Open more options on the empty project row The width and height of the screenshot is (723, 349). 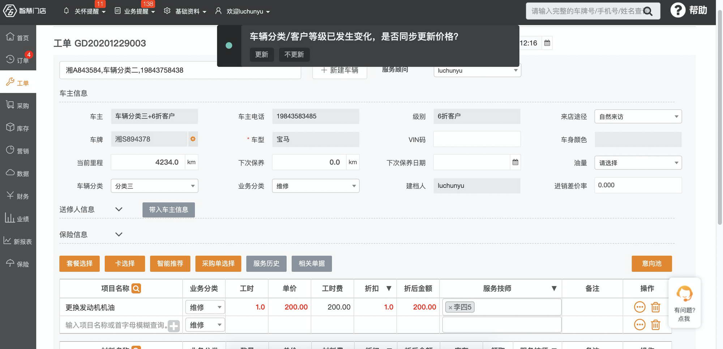(639, 325)
